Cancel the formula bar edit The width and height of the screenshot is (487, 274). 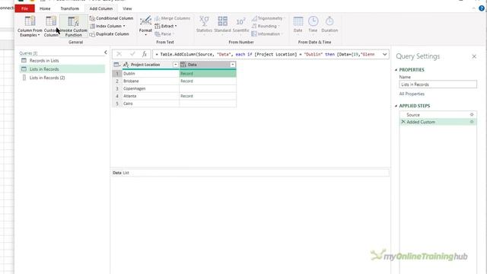coord(119,54)
